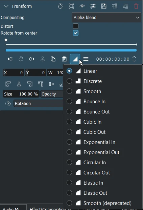
Task: Choose Bounce Out interpolation
Action: [x=103, y=112]
